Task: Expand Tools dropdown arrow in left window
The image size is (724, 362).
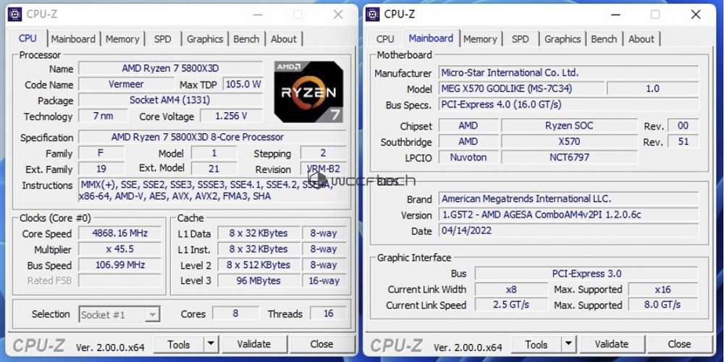Action: tap(211, 345)
